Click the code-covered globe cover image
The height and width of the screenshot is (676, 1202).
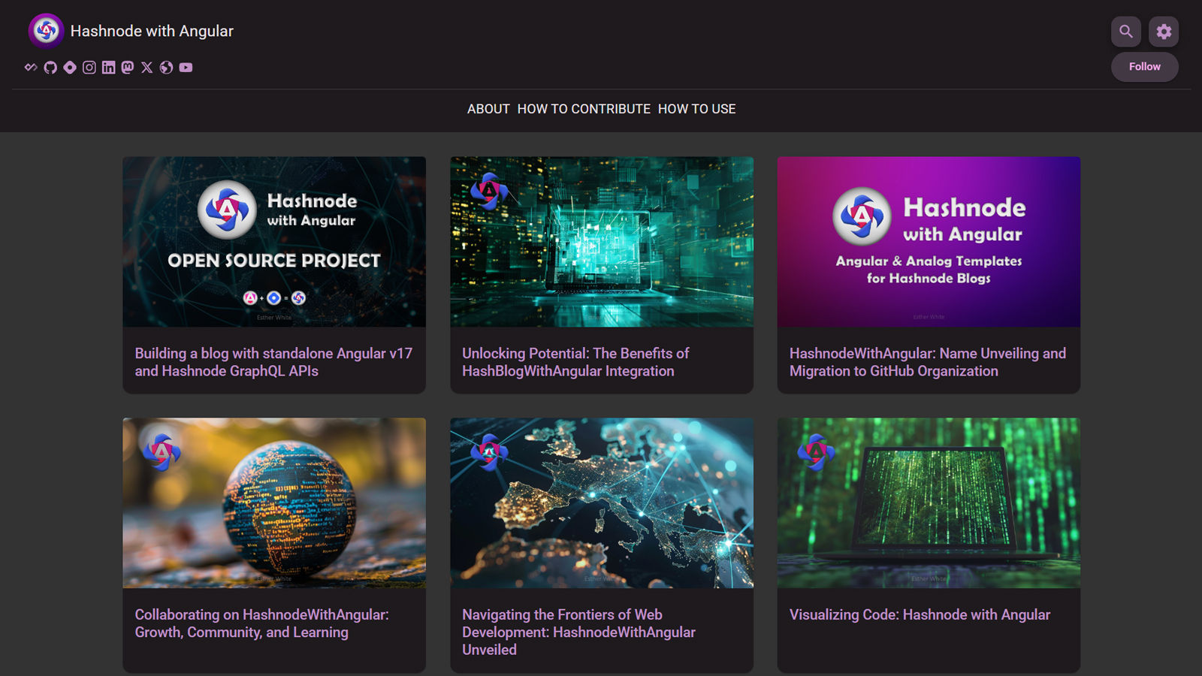tap(274, 503)
